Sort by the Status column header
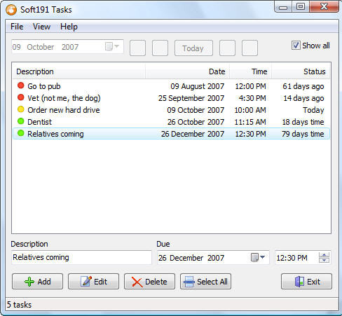This screenshot has width=342, height=316. tap(301, 71)
